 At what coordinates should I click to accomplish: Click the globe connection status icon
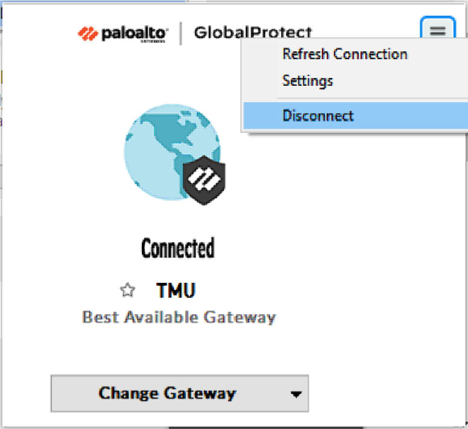[x=172, y=152]
